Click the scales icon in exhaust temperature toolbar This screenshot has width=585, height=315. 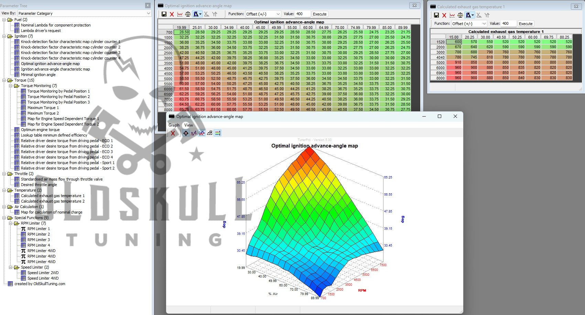[460, 15]
